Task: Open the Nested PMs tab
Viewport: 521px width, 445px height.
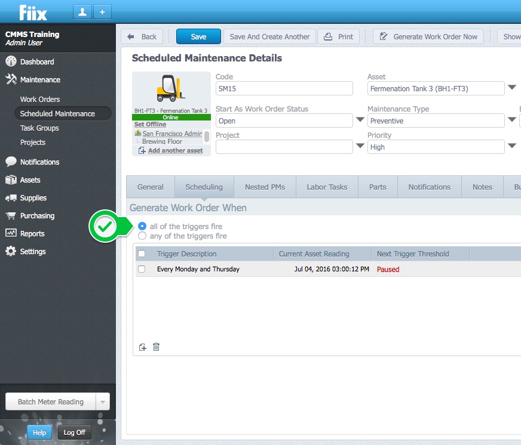Action: (x=265, y=187)
